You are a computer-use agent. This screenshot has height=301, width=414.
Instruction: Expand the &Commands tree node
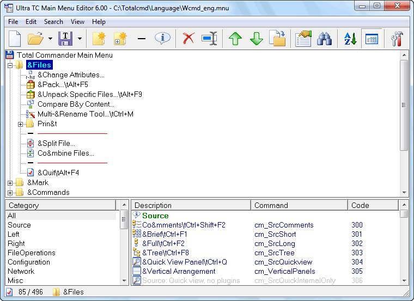(x=10, y=193)
